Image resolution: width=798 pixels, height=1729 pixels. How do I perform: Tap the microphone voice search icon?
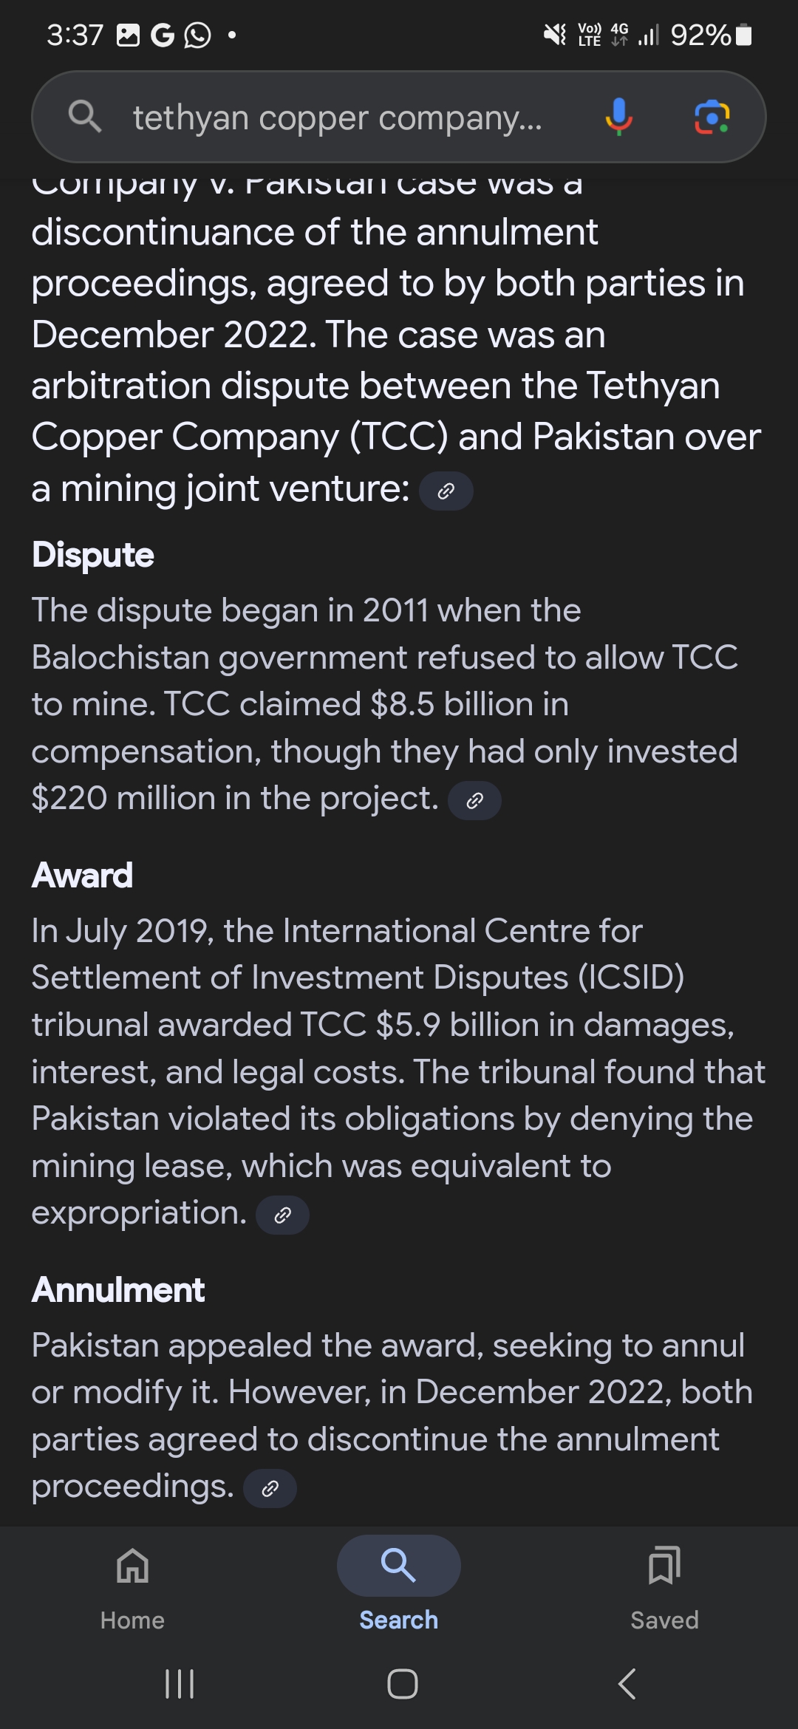click(618, 117)
